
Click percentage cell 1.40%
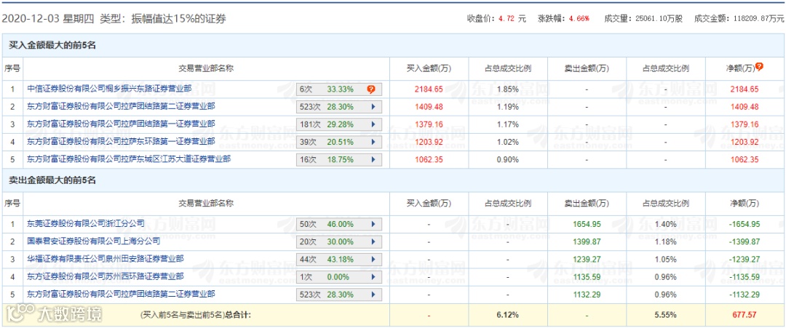(x=666, y=224)
